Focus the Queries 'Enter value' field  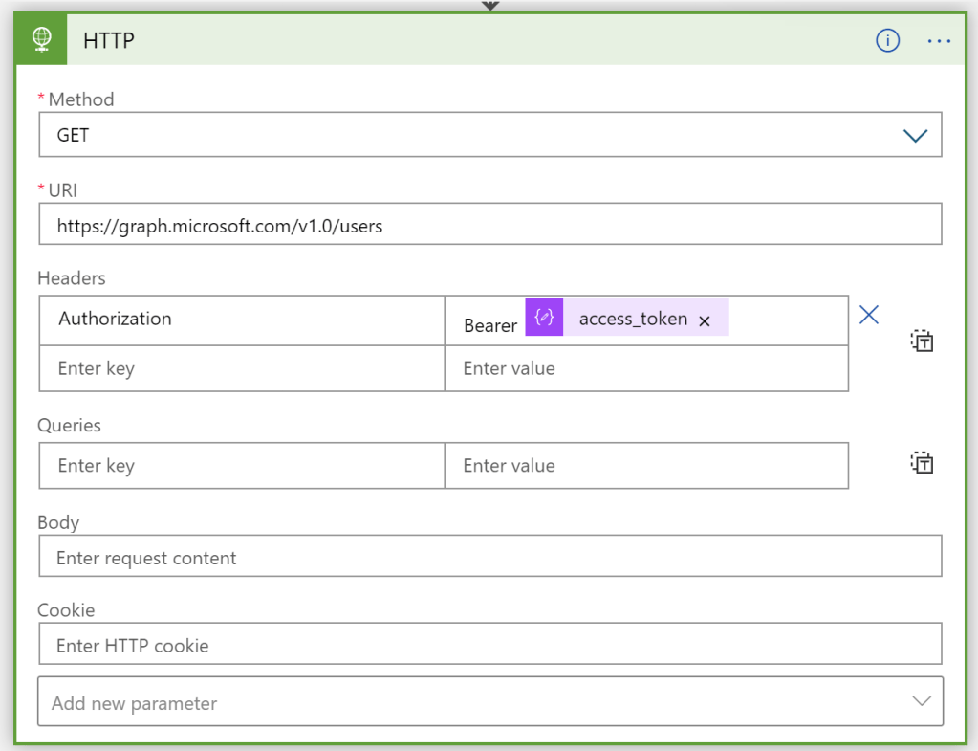(645, 466)
